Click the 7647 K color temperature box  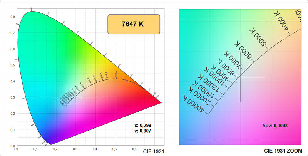coord(134,24)
